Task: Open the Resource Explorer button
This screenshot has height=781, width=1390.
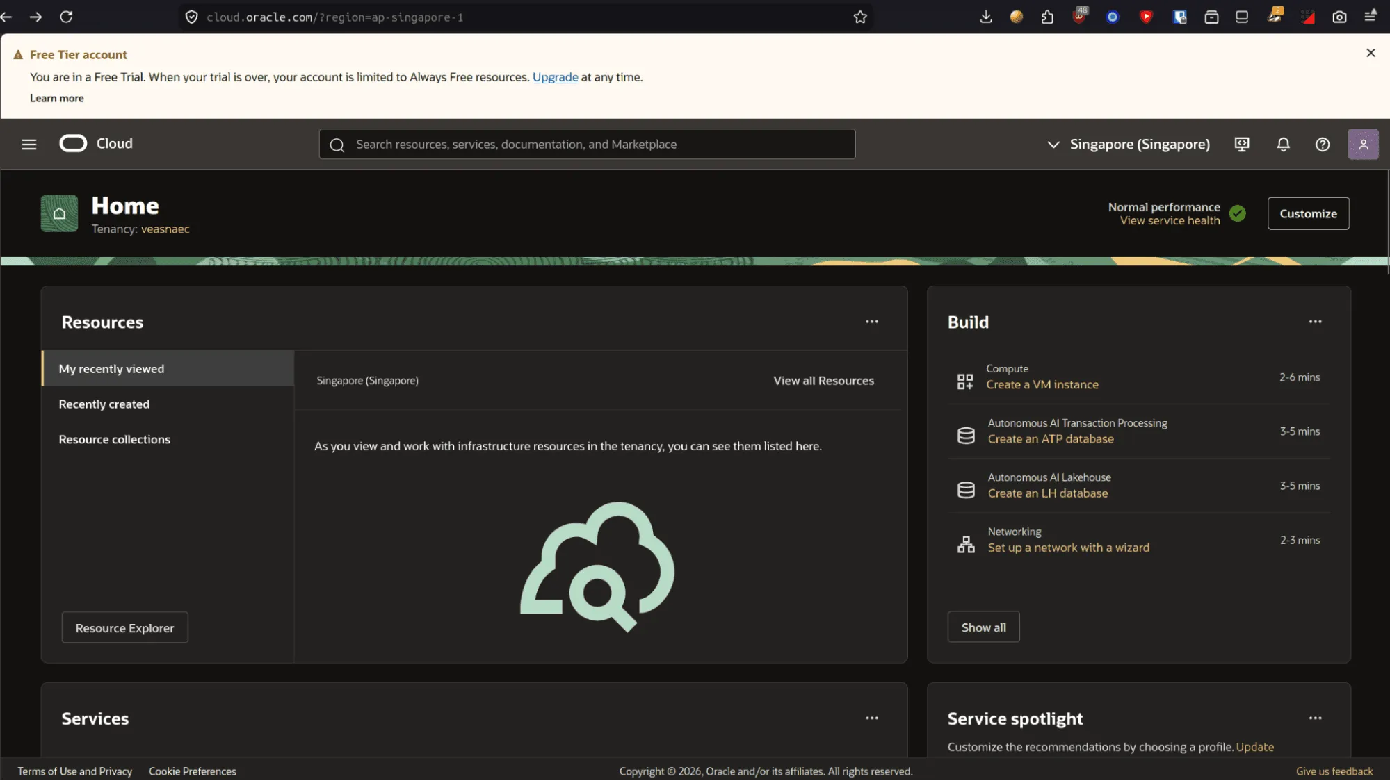Action: pos(124,628)
